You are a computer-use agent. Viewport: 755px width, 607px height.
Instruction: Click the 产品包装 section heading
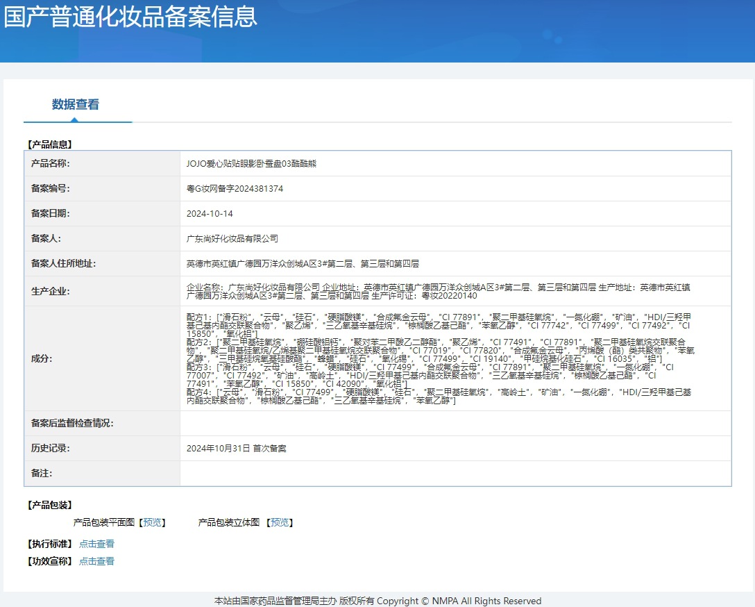point(49,505)
